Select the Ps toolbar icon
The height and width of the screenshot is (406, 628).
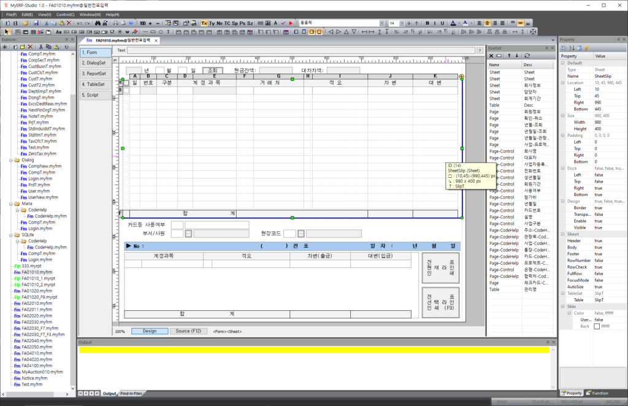(x=242, y=23)
